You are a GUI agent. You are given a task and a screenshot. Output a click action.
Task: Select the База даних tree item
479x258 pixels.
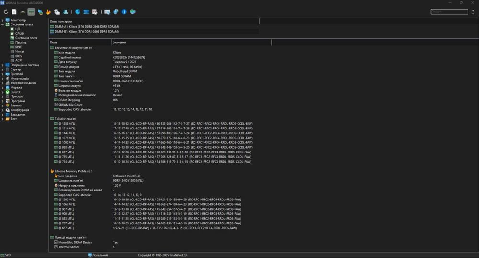click(x=18, y=115)
